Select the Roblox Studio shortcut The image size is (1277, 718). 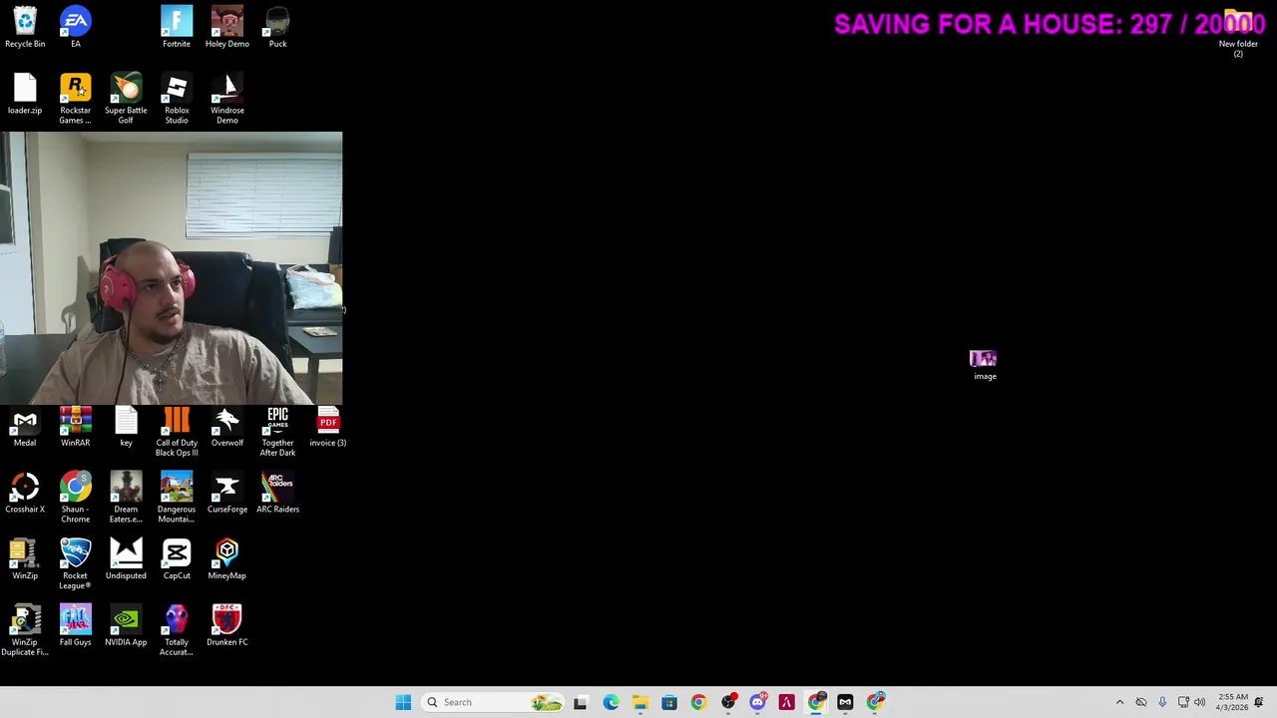click(177, 99)
